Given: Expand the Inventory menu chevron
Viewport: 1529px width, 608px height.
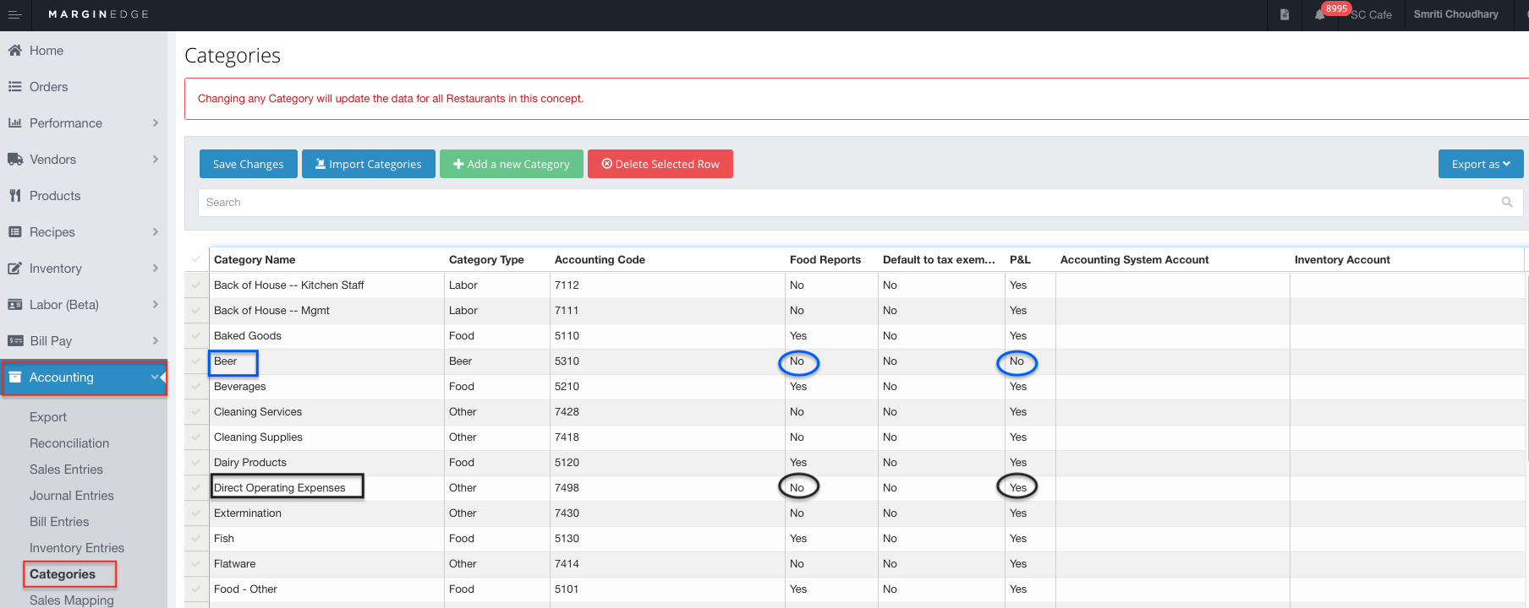Looking at the screenshot, I should pos(156,269).
